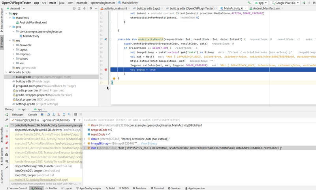Stop the debug session with red square
The height and width of the screenshot is (190, 316).
pyautogui.click(x=7, y=137)
